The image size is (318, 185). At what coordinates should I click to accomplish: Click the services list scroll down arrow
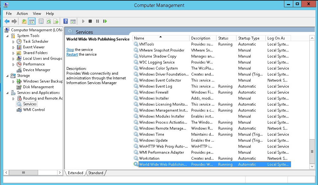click(x=312, y=166)
